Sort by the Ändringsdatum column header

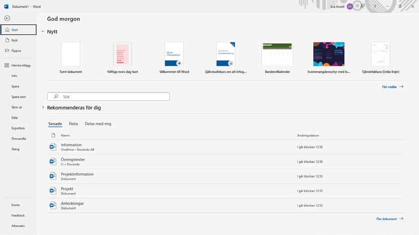point(308,136)
